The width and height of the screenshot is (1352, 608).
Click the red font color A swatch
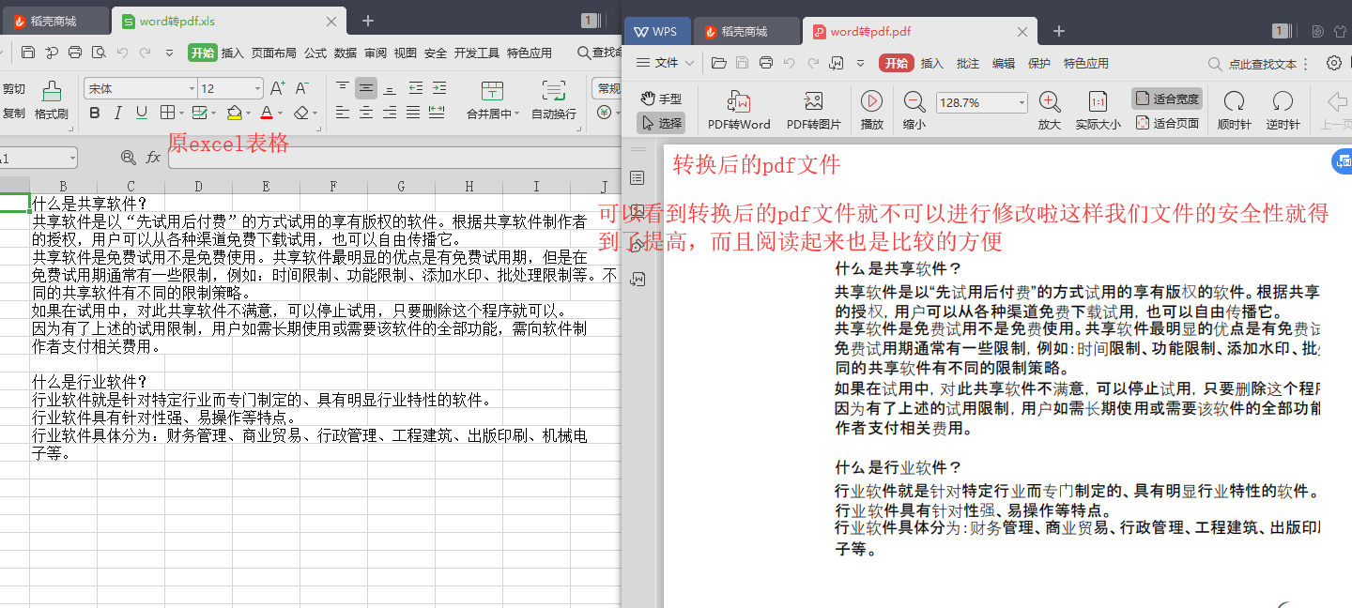pos(266,113)
